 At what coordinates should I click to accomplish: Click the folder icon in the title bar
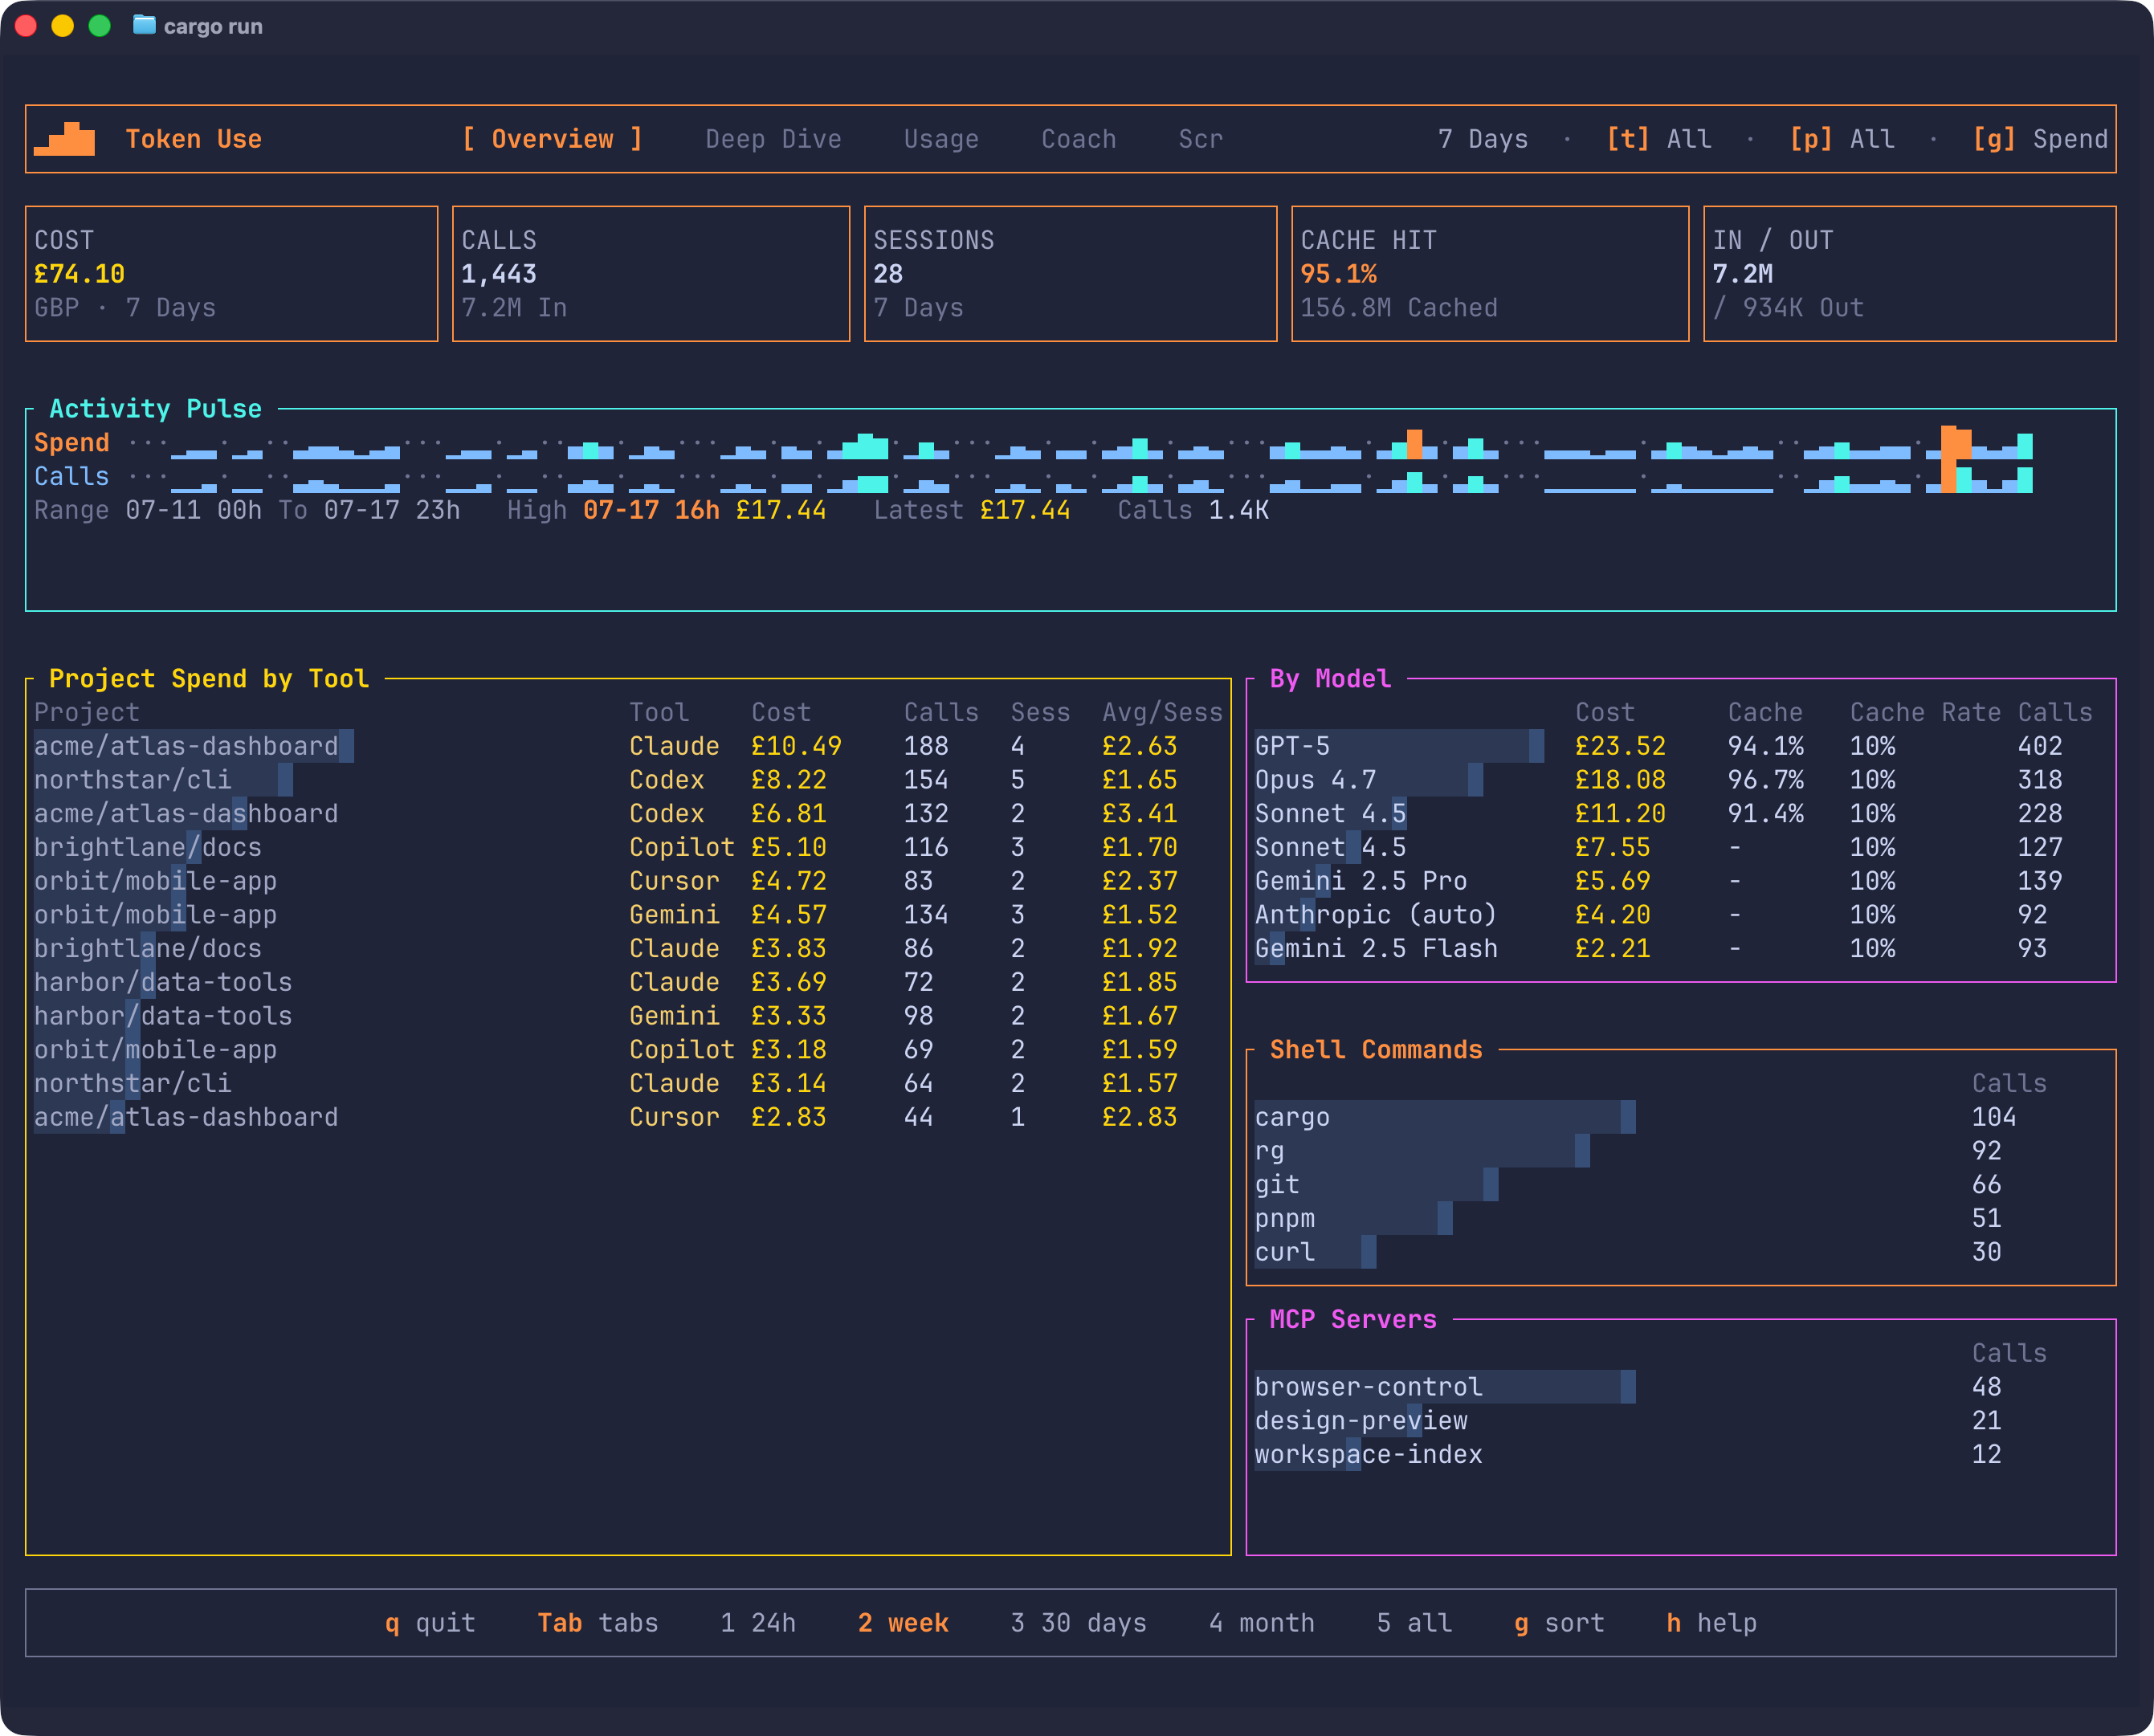coord(144,25)
